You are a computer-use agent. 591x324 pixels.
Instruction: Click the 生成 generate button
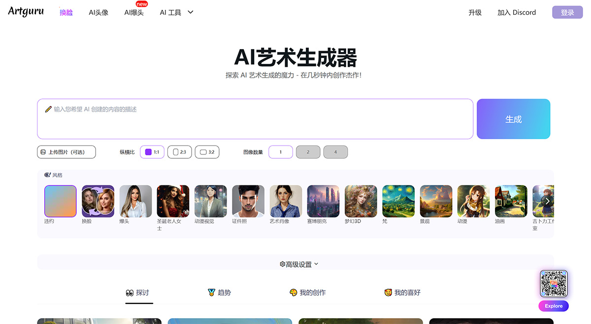pos(513,118)
